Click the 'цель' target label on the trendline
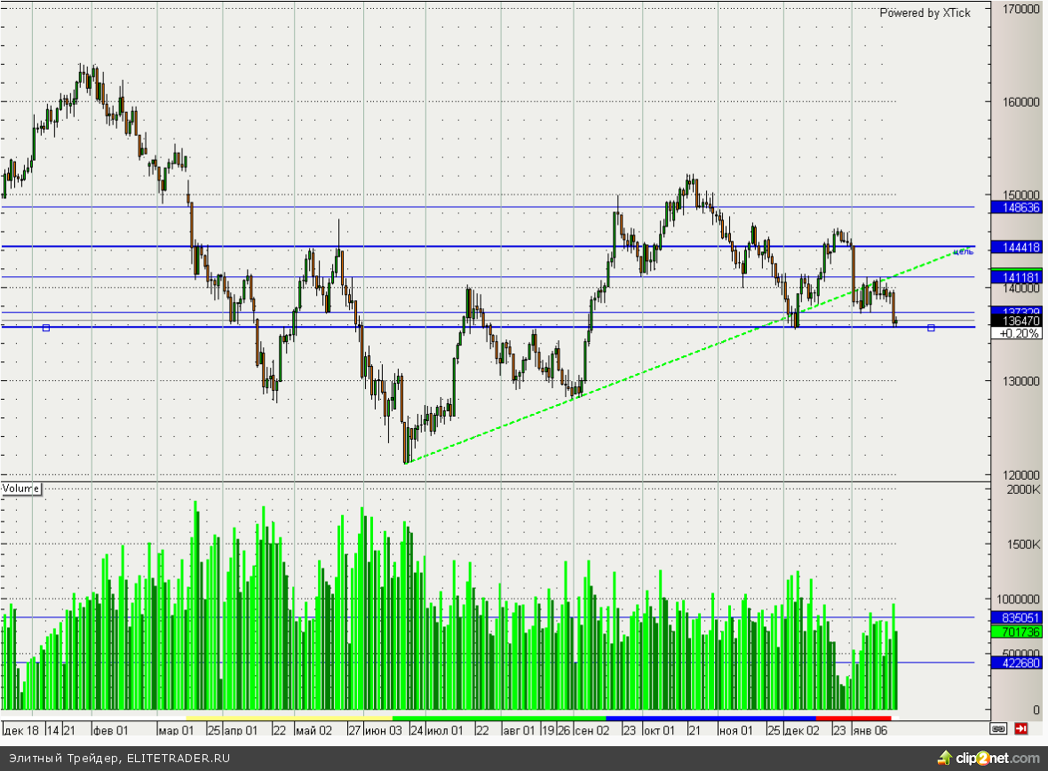The image size is (1048, 771). click(x=963, y=251)
